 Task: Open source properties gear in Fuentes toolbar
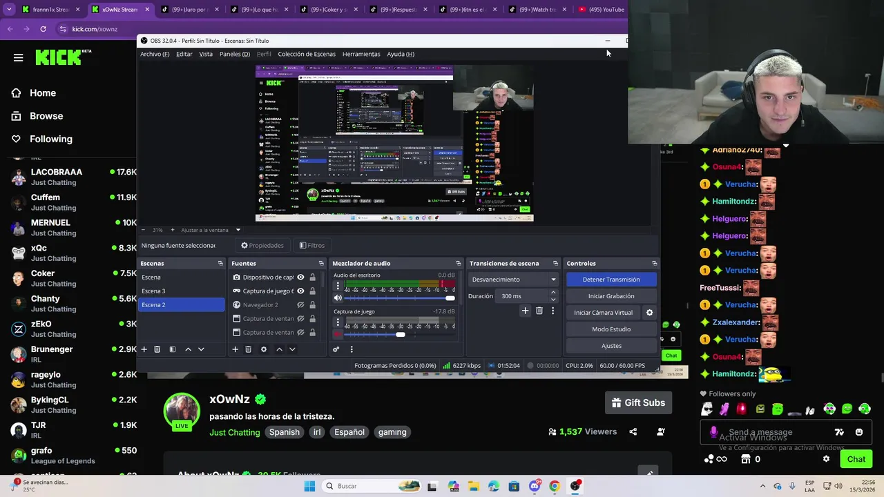(x=263, y=349)
